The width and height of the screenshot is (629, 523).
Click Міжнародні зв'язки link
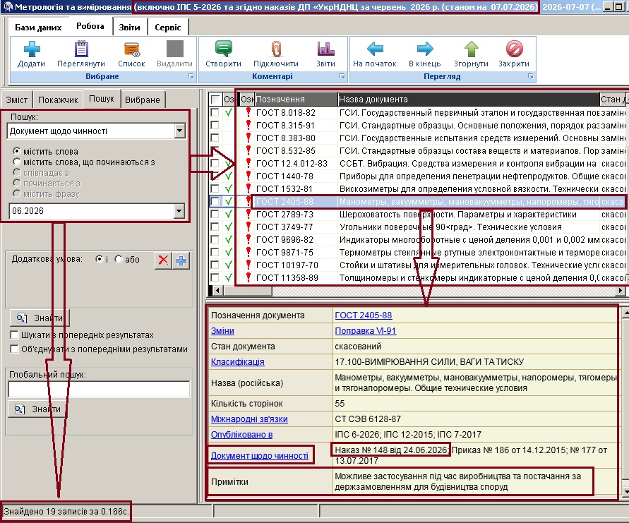pos(249,419)
